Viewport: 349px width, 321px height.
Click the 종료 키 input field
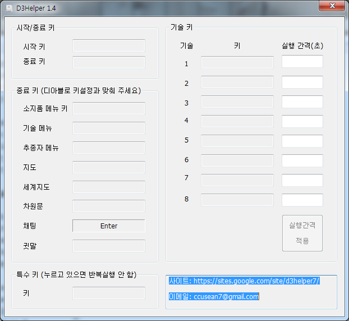tap(109, 62)
